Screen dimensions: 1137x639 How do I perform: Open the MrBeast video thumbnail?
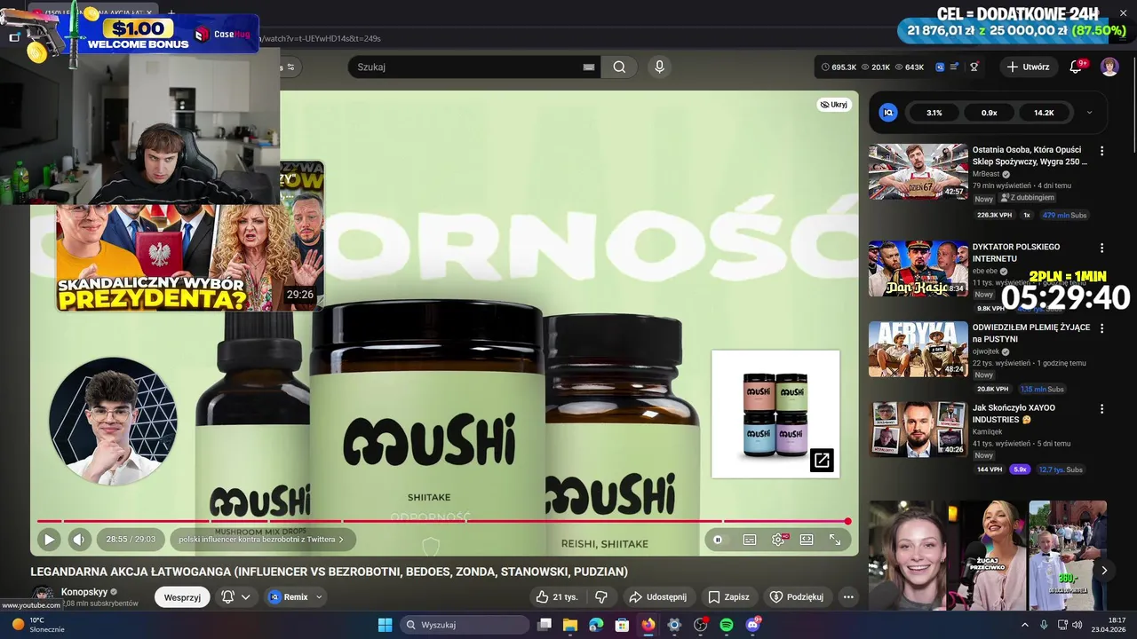coord(918,171)
